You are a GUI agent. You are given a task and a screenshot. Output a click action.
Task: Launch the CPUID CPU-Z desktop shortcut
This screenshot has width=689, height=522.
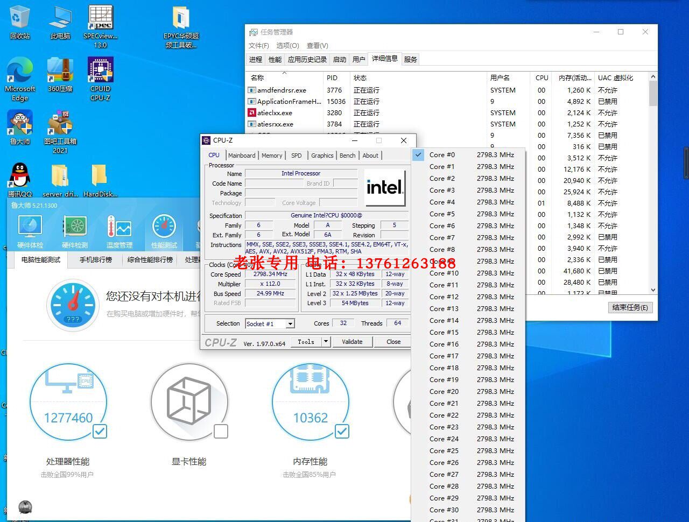[101, 79]
